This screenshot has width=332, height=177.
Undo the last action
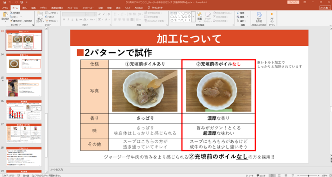click(10, 2)
